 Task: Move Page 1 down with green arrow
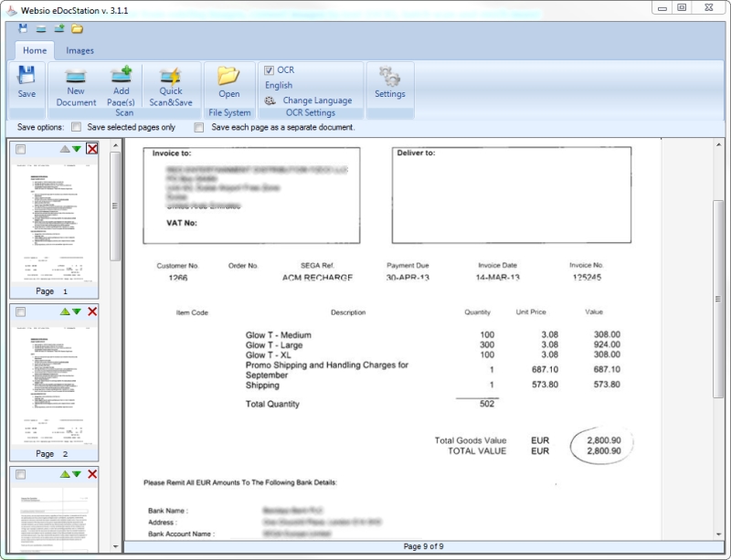coord(77,149)
